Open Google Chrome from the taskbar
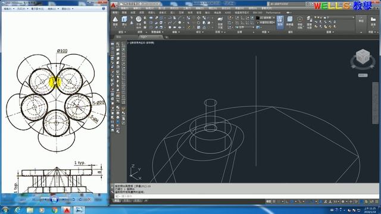Viewport: 381px width, 214px height. 54,210
